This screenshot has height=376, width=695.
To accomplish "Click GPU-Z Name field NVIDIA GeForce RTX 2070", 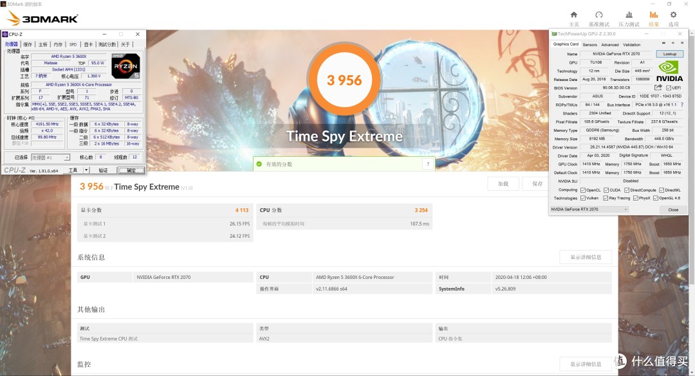I will tap(616, 54).
